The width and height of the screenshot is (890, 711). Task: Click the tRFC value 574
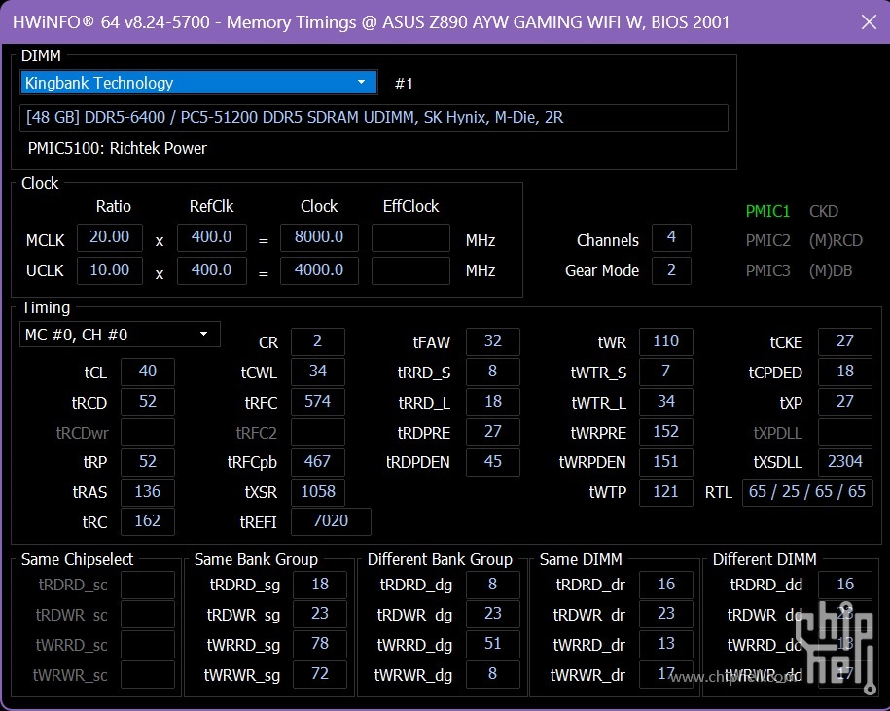[x=318, y=402]
